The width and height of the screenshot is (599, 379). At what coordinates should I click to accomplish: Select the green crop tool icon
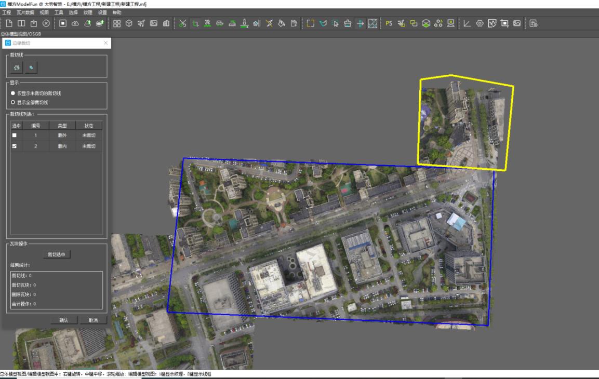point(195,23)
